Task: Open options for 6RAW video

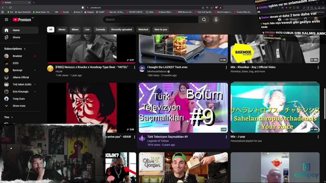Action: 134,137
